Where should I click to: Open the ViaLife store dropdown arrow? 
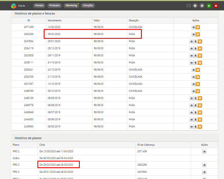click(28, 6)
